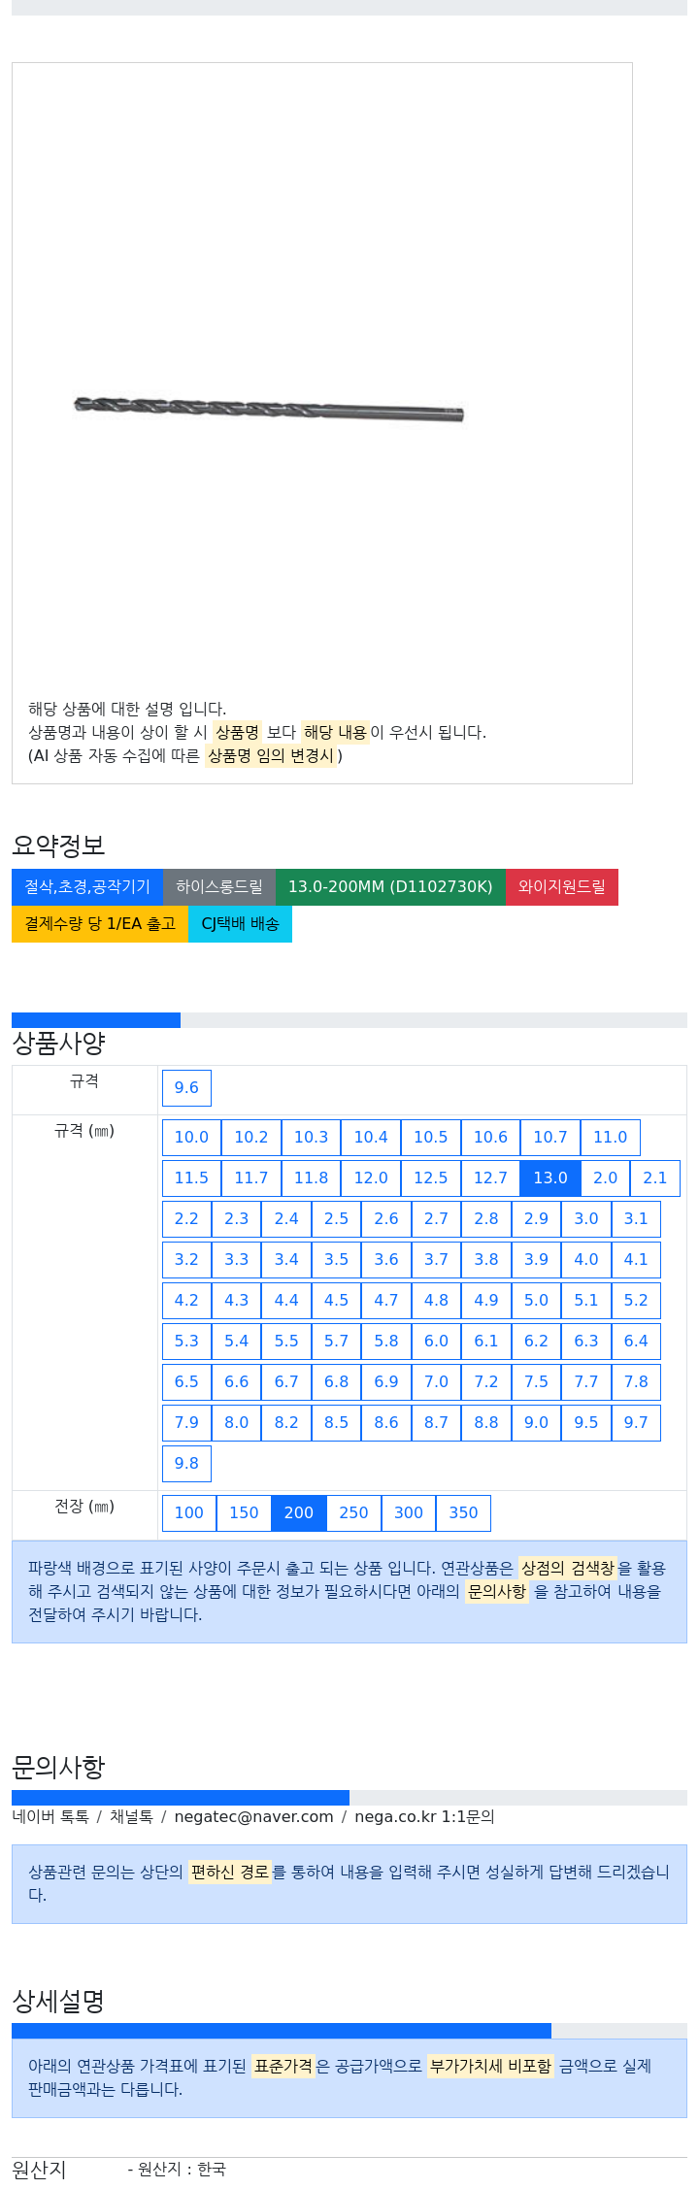Select the highlighted 13.0 size option
The height and width of the screenshot is (2189, 699).
550,1178
